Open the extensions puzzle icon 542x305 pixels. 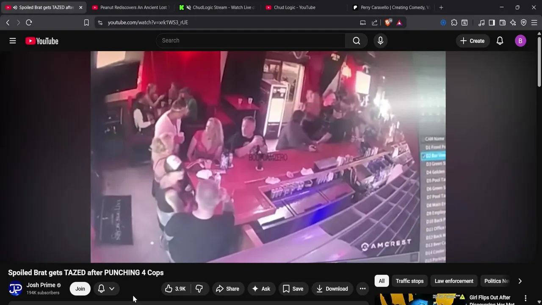454,22
